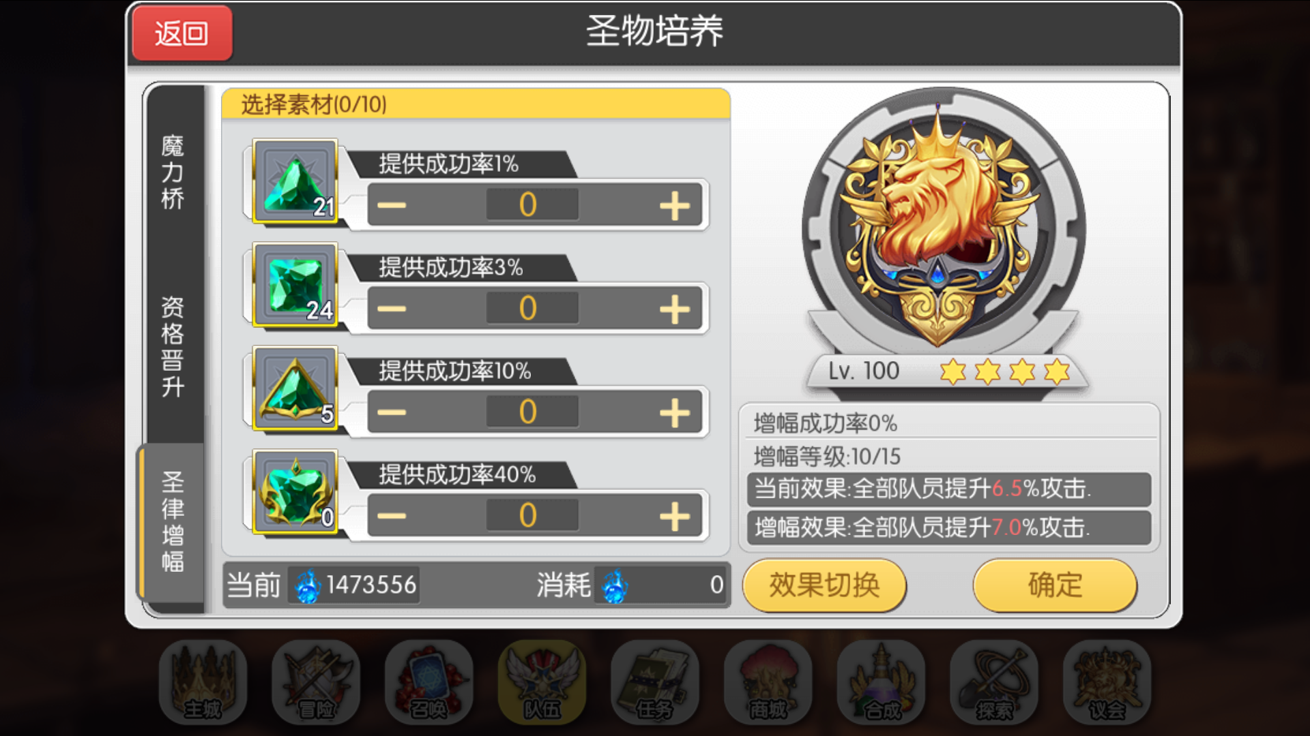Switch to the 魔力桥 side tab
This screenshot has height=736, width=1310.
pos(173,172)
